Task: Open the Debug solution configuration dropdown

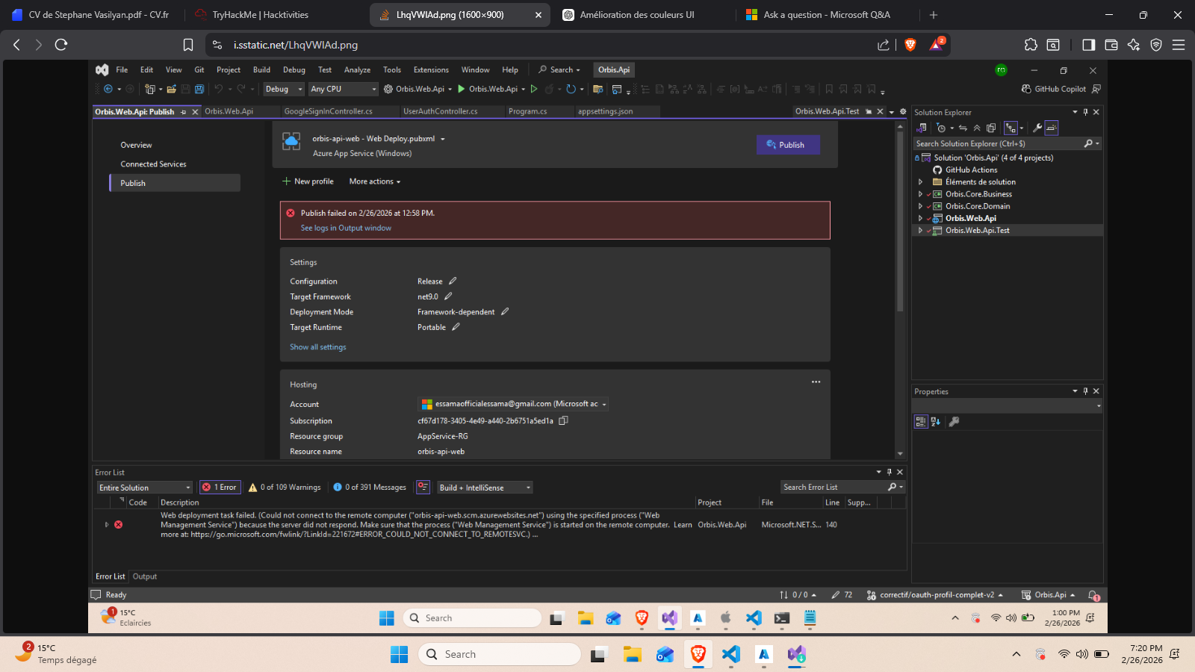Action: coord(285,89)
